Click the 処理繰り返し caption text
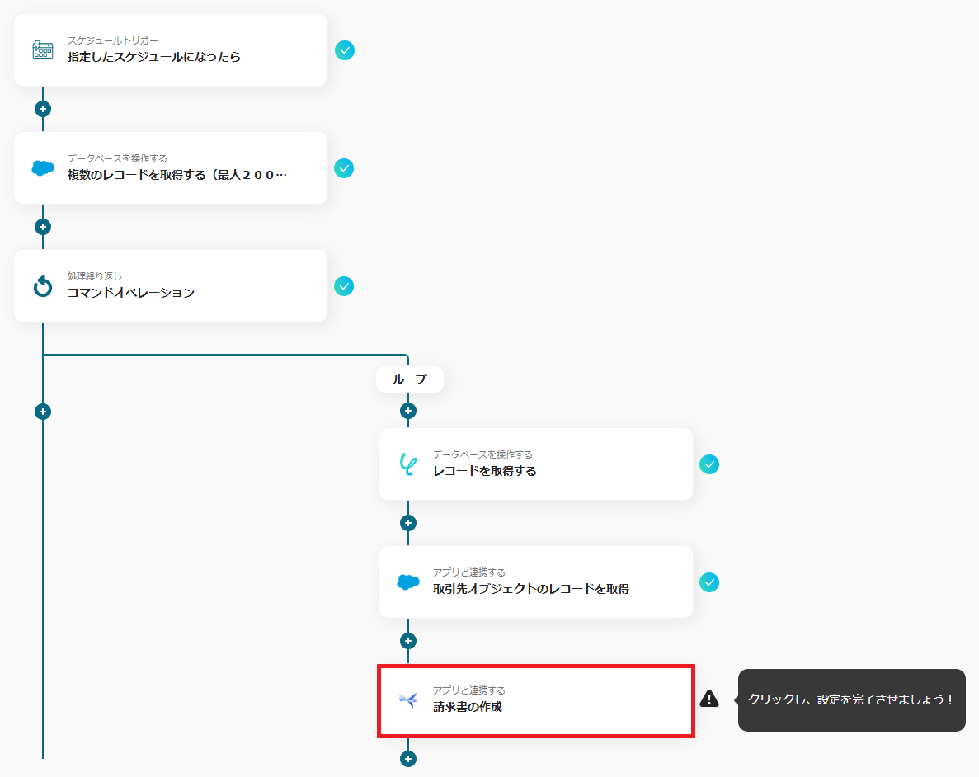 pos(94,276)
